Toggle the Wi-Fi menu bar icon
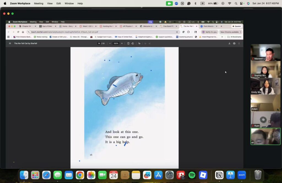 click(229, 4)
